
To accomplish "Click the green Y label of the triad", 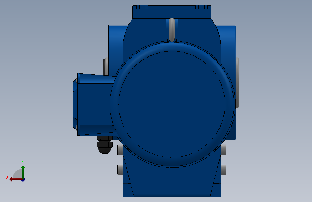I will pyautogui.click(x=23, y=162).
